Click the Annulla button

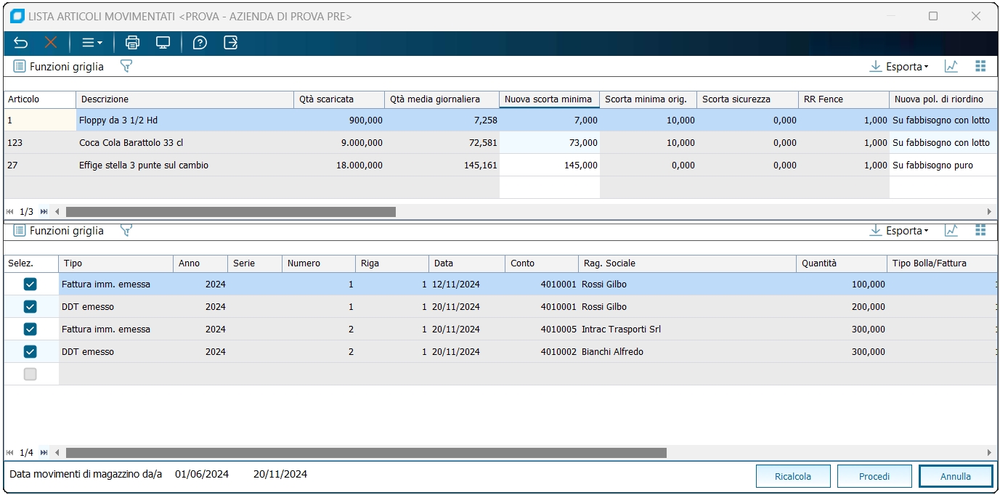956,476
